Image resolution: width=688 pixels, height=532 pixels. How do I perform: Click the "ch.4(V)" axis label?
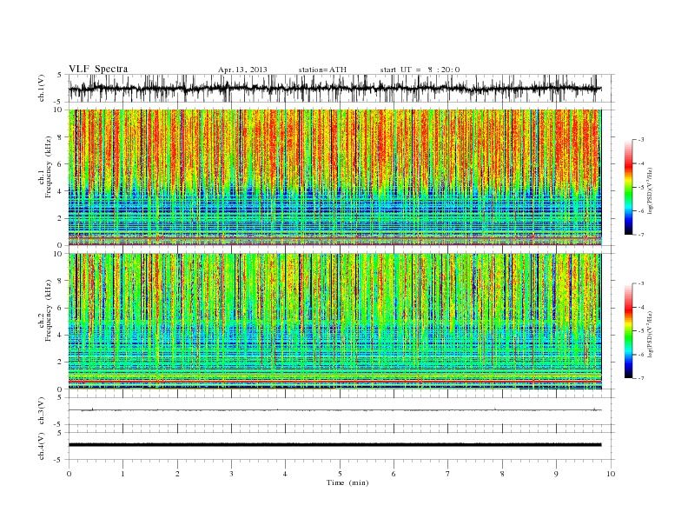point(42,446)
